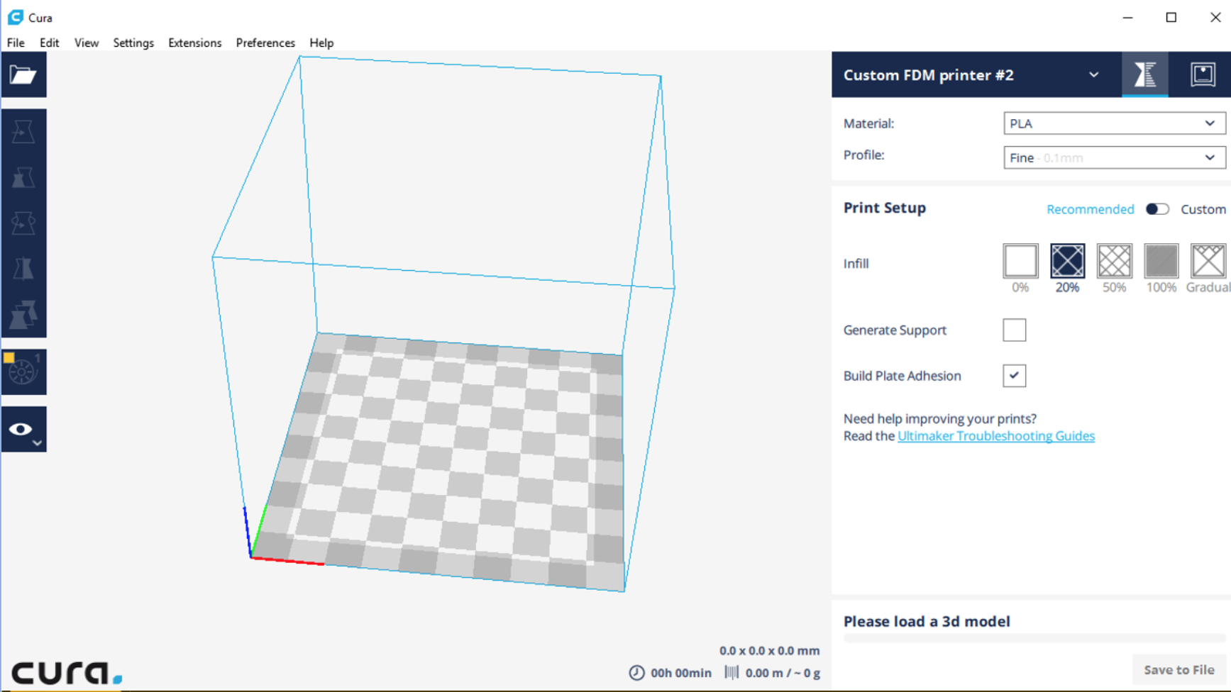Click the Cura app logo in title bar

(x=15, y=17)
